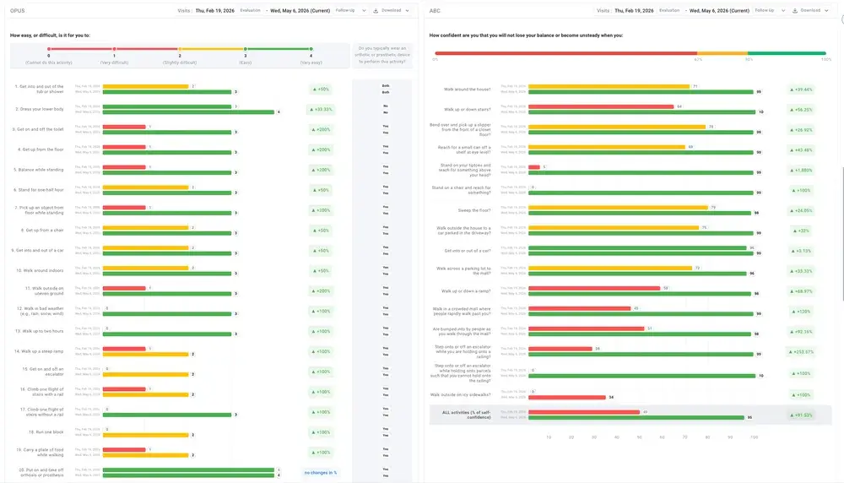Image resolution: width=844 pixels, height=483 pixels.
Task: Click the orthotic or prosthetic device question header
Action: pyautogui.click(x=382, y=55)
